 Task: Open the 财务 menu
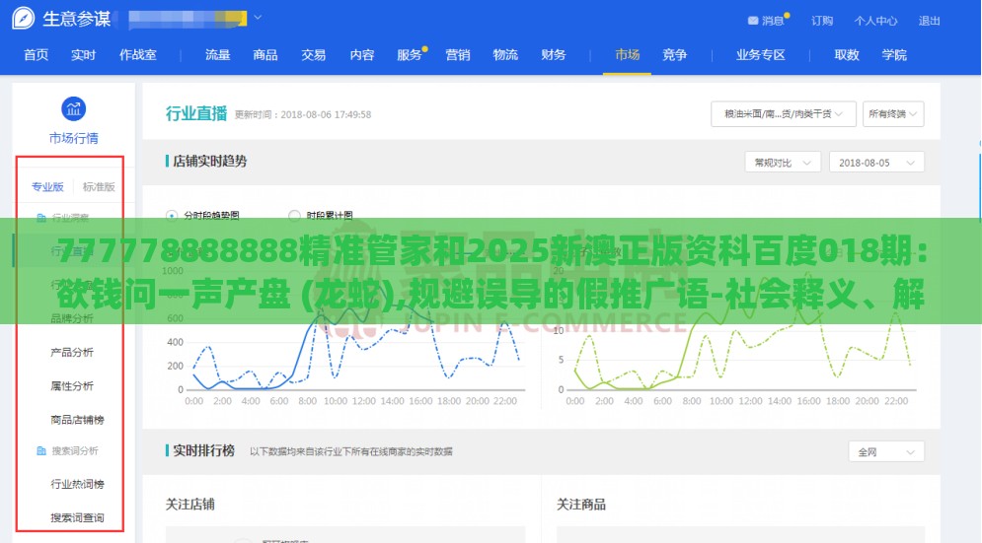tap(554, 55)
